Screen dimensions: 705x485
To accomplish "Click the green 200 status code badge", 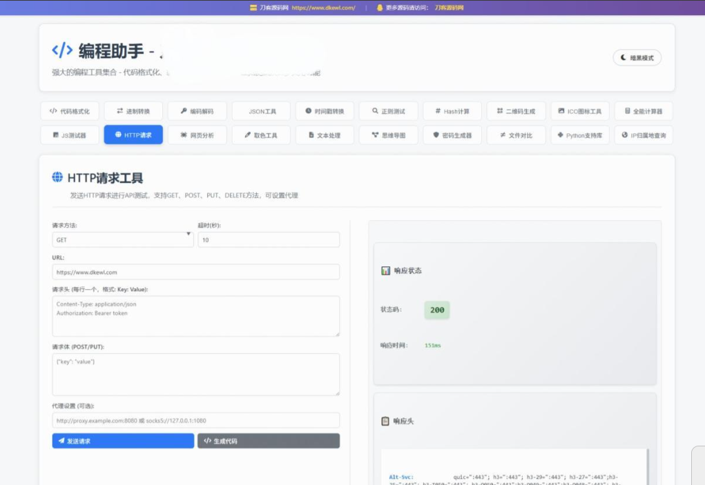I will (436, 310).
